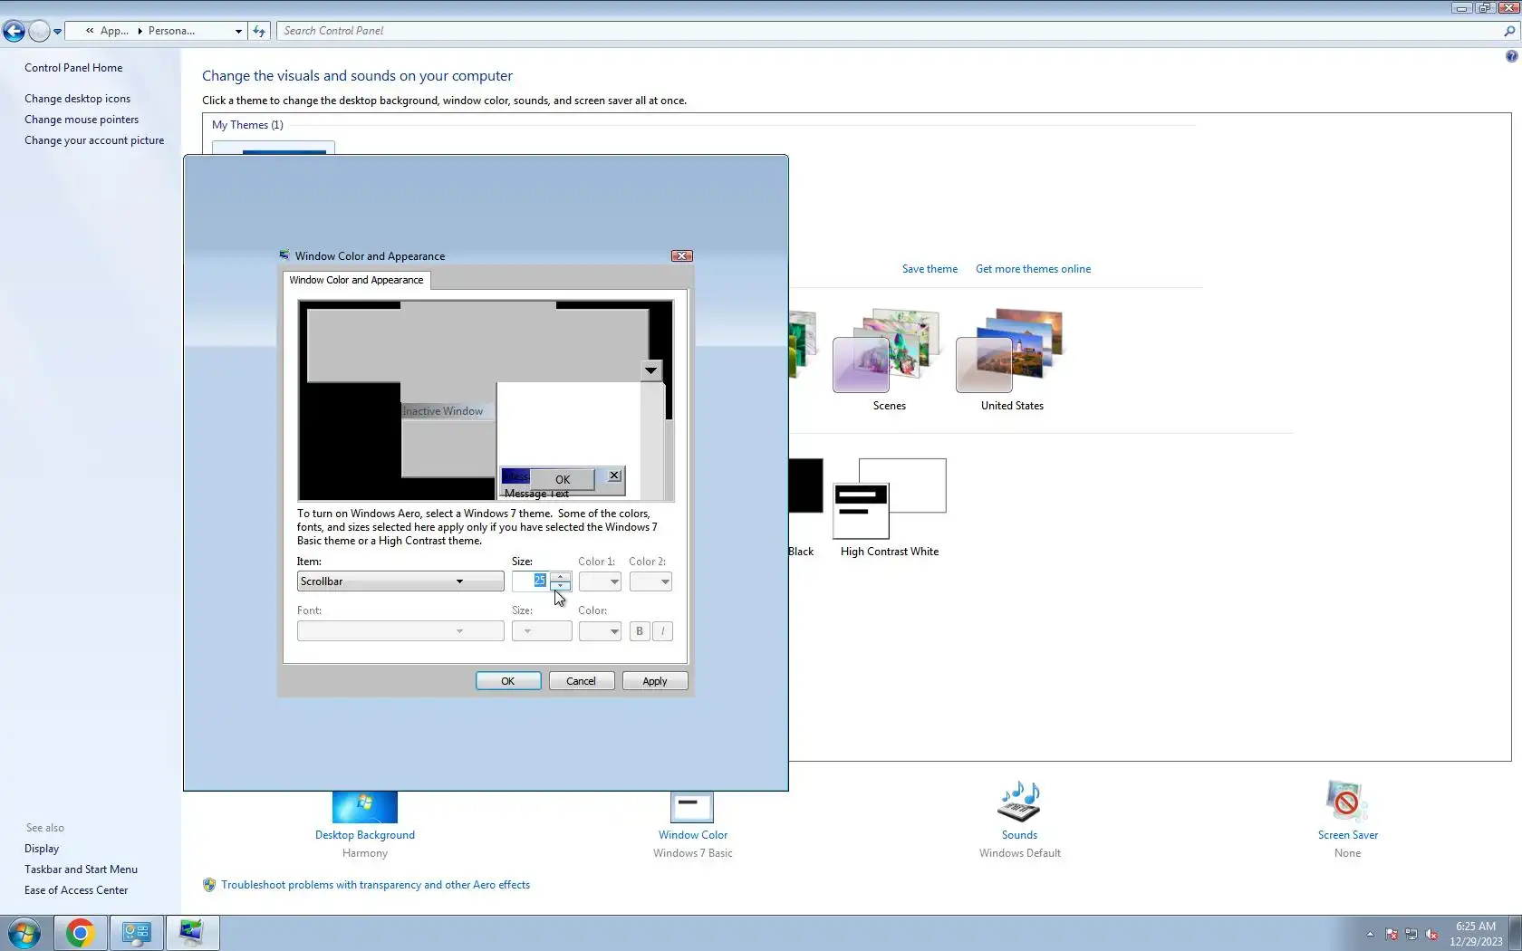Open Control Panel help question mark

click(1511, 56)
